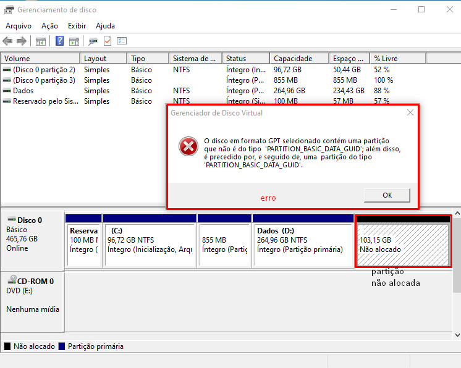Click the Íntegro (In... status cell
461x368 pixels.
coord(246,70)
